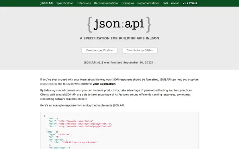Screen dimensions: 239x149
Task: Go to Recommendations in the navbar
Action: pyautogui.click(x=106, y=3)
